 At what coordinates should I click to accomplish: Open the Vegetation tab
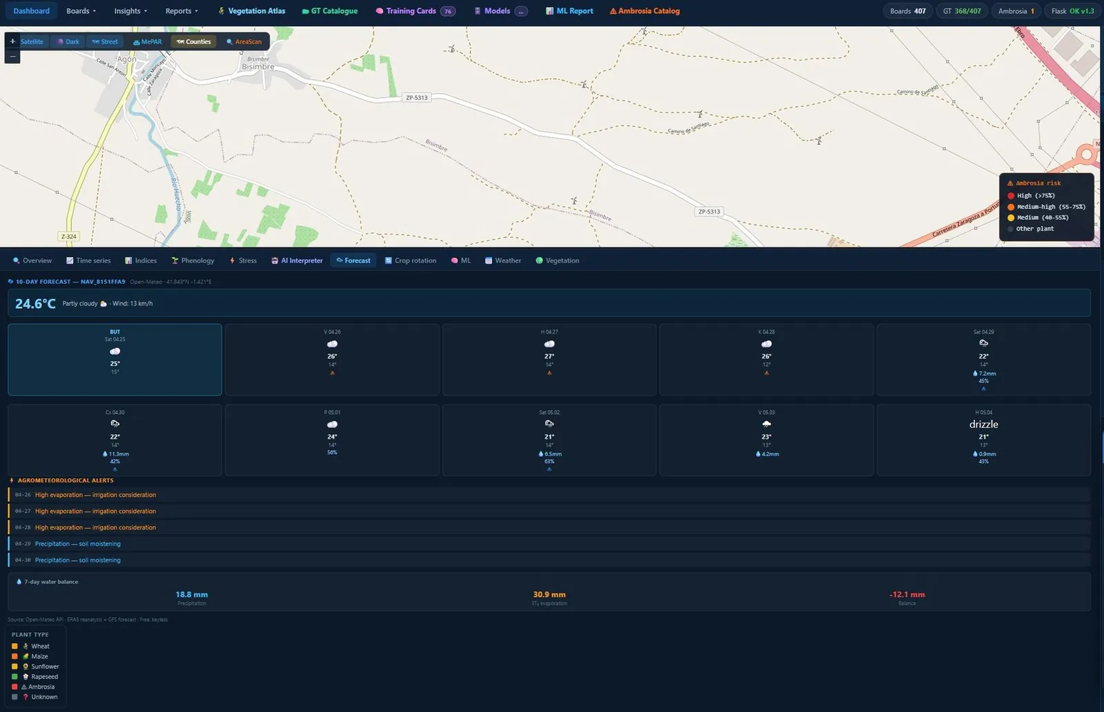coord(558,261)
